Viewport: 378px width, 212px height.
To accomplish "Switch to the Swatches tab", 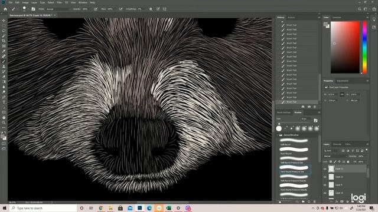I will 337,18.
